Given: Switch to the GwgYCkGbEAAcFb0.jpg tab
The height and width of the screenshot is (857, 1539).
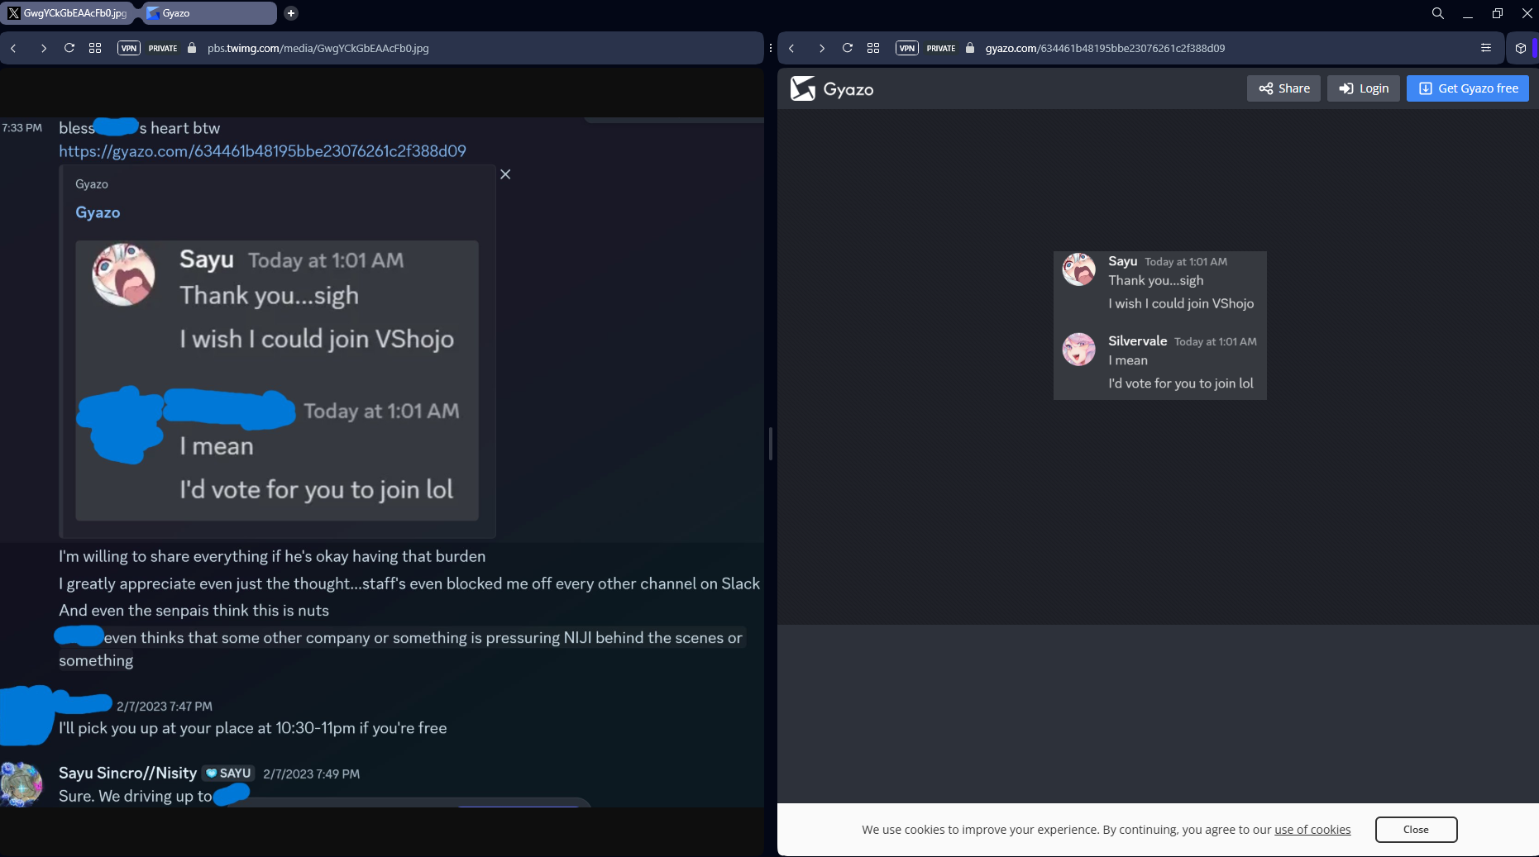Looking at the screenshot, I should coord(68,13).
